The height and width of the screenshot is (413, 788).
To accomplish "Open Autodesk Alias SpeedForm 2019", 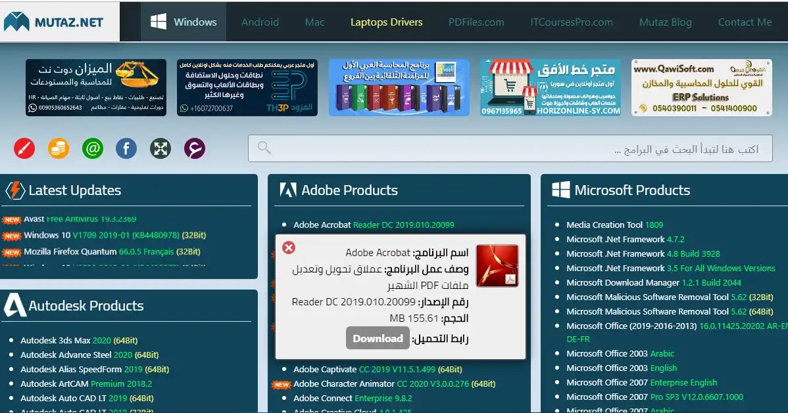I will pyautogui.click(x=95, y=370).
